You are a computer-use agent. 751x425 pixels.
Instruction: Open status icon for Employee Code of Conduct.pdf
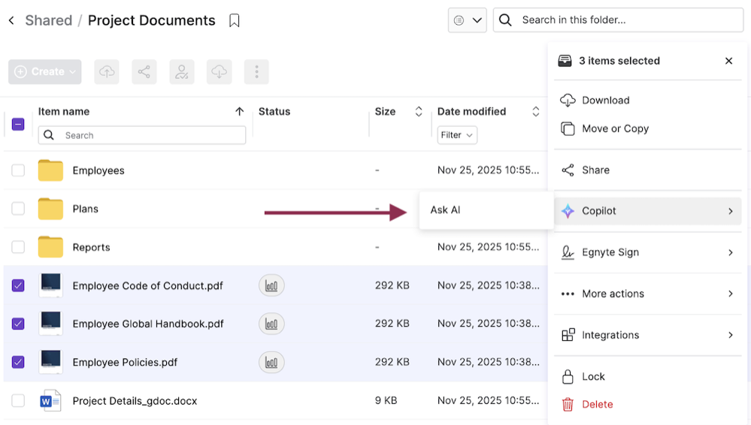click(x=271, y=286)
